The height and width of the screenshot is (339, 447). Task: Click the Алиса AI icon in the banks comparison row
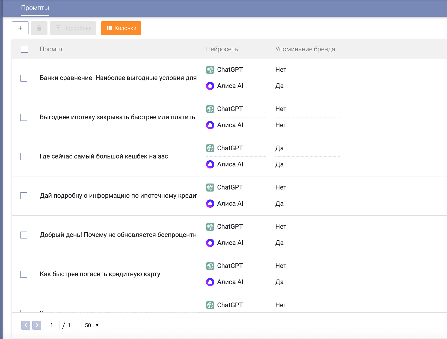210,86
